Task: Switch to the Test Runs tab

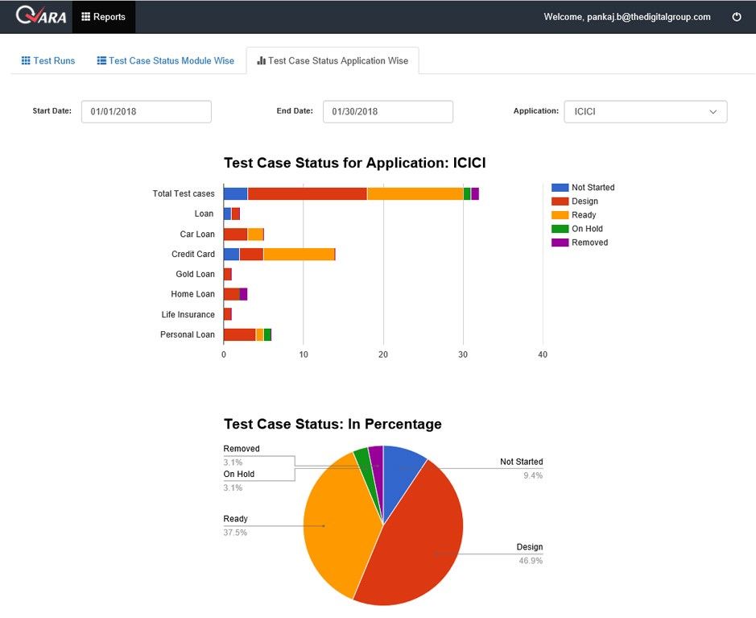Action: point(47,60)
